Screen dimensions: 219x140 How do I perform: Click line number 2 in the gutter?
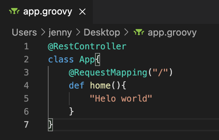(x=26, y=59)
